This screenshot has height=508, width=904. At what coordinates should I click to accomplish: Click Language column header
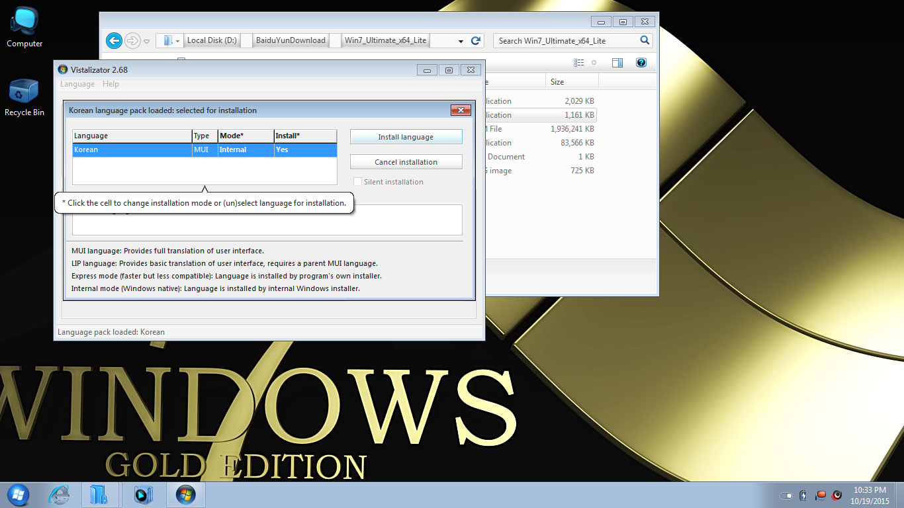(x=132, y=136)
